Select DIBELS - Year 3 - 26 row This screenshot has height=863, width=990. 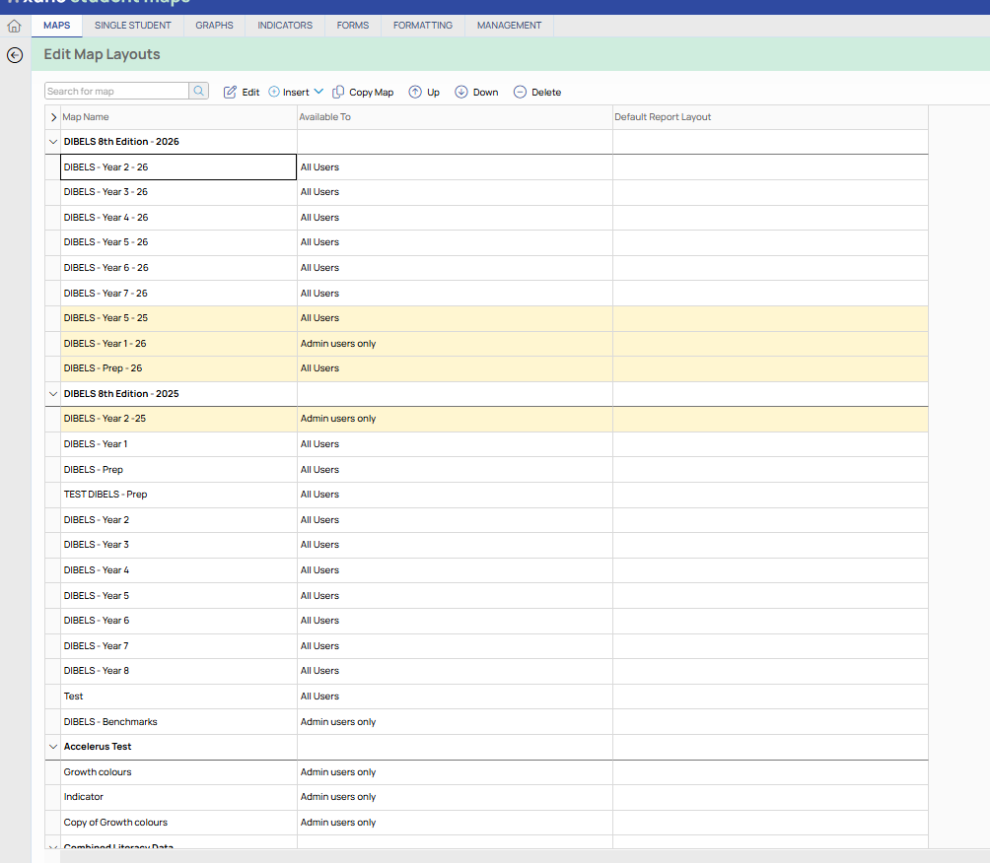pyautogui.click(x=486, y=192)
